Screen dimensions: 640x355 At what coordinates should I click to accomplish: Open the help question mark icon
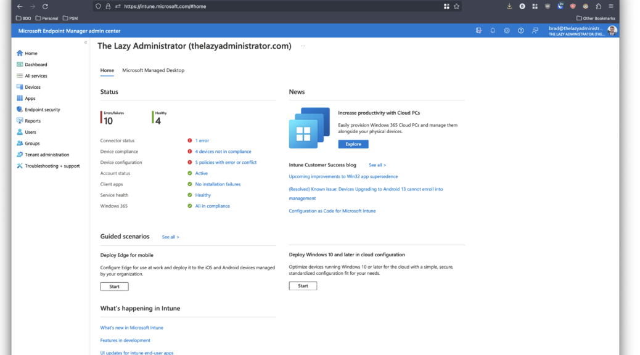click(521, 31)
